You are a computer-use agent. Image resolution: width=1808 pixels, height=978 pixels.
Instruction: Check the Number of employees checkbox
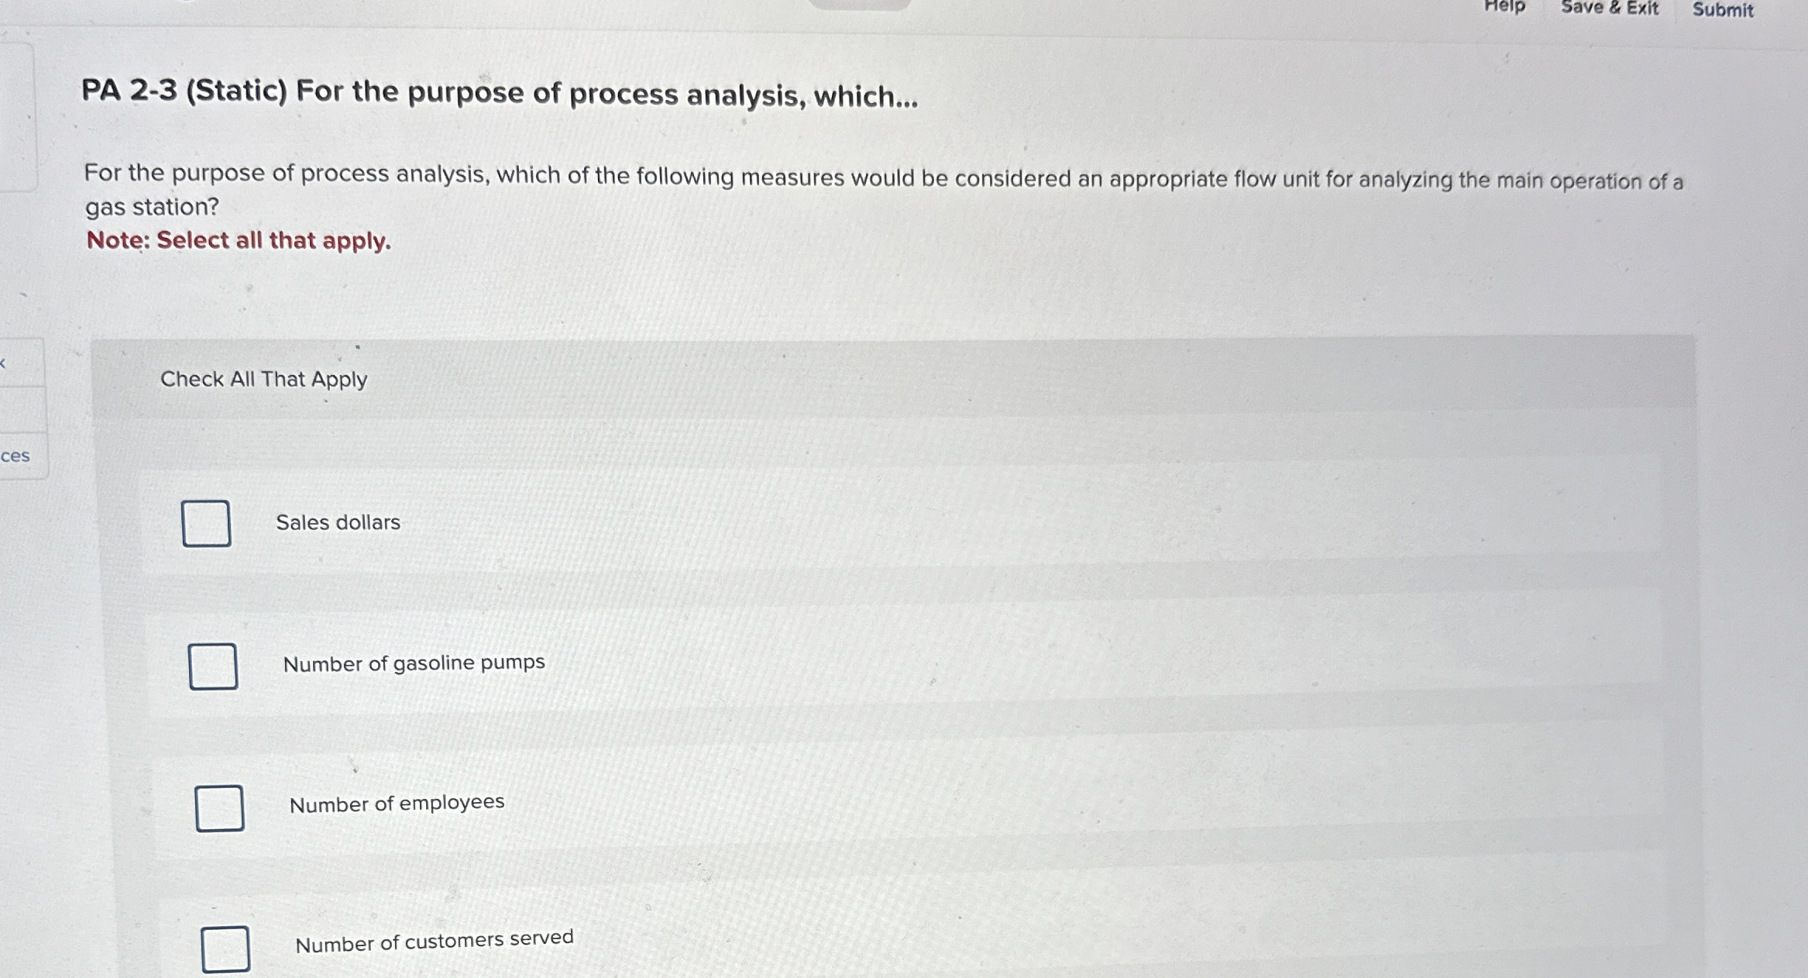(x=219, y=808)
